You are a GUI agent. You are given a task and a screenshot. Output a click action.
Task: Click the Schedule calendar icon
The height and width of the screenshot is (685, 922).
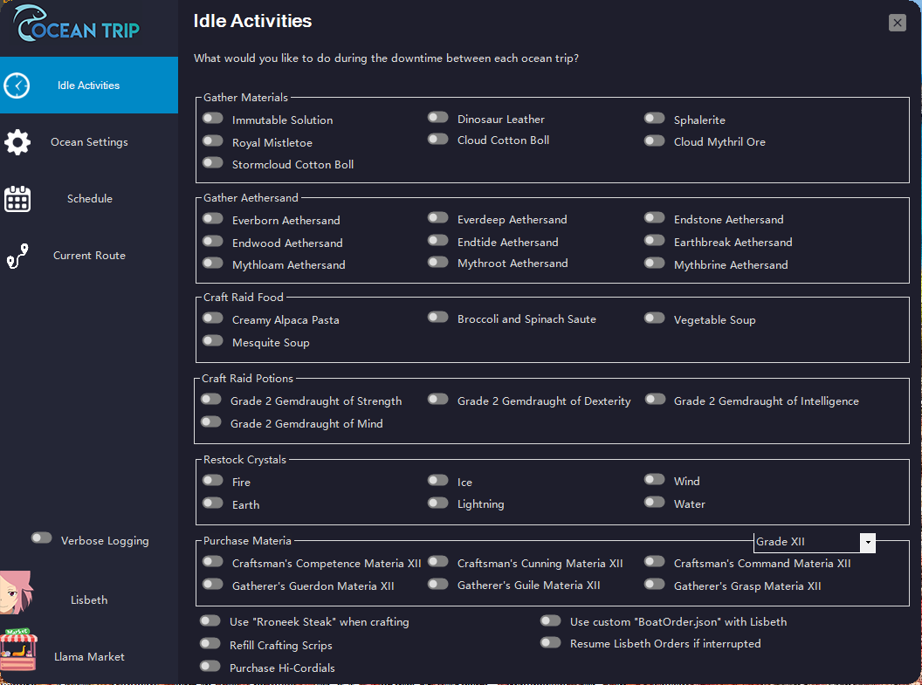click(17, 199)
